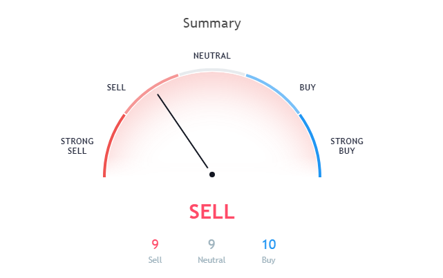Click the light blue buy arc segment

(x=275, y=92)
